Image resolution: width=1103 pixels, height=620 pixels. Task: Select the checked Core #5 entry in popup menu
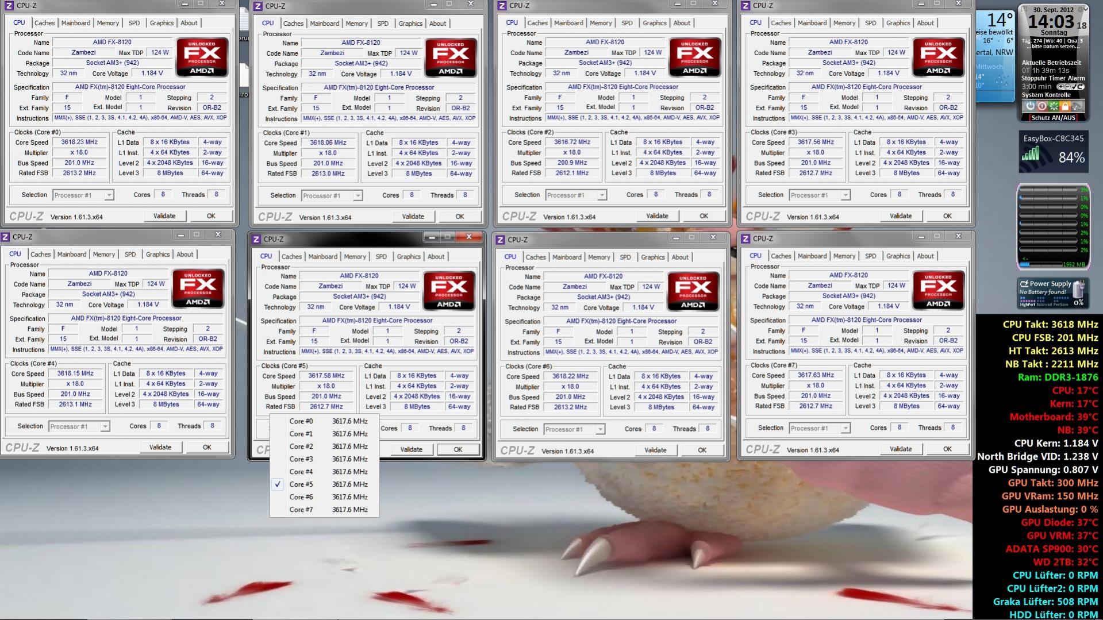324,484
